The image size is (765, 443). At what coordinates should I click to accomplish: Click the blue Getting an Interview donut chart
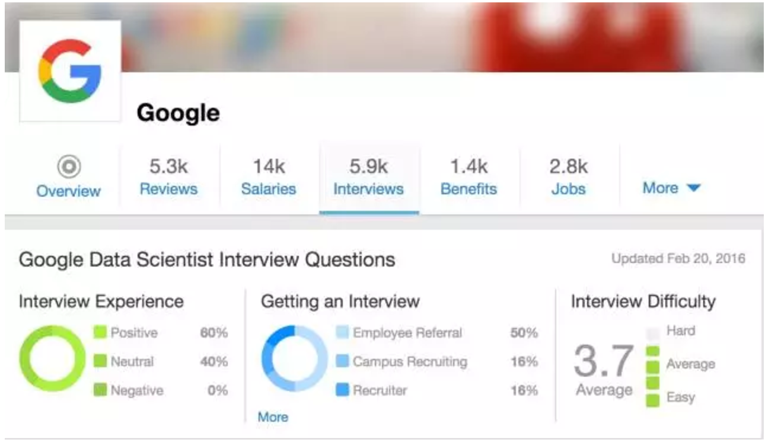(x=294, y=358)
